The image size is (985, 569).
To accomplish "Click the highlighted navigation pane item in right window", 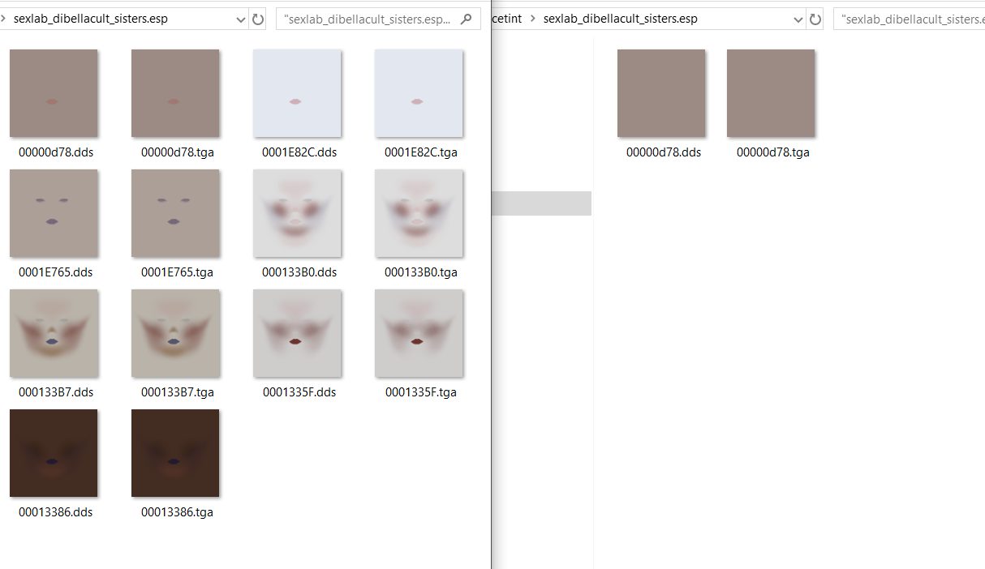I will click(542, 203).
